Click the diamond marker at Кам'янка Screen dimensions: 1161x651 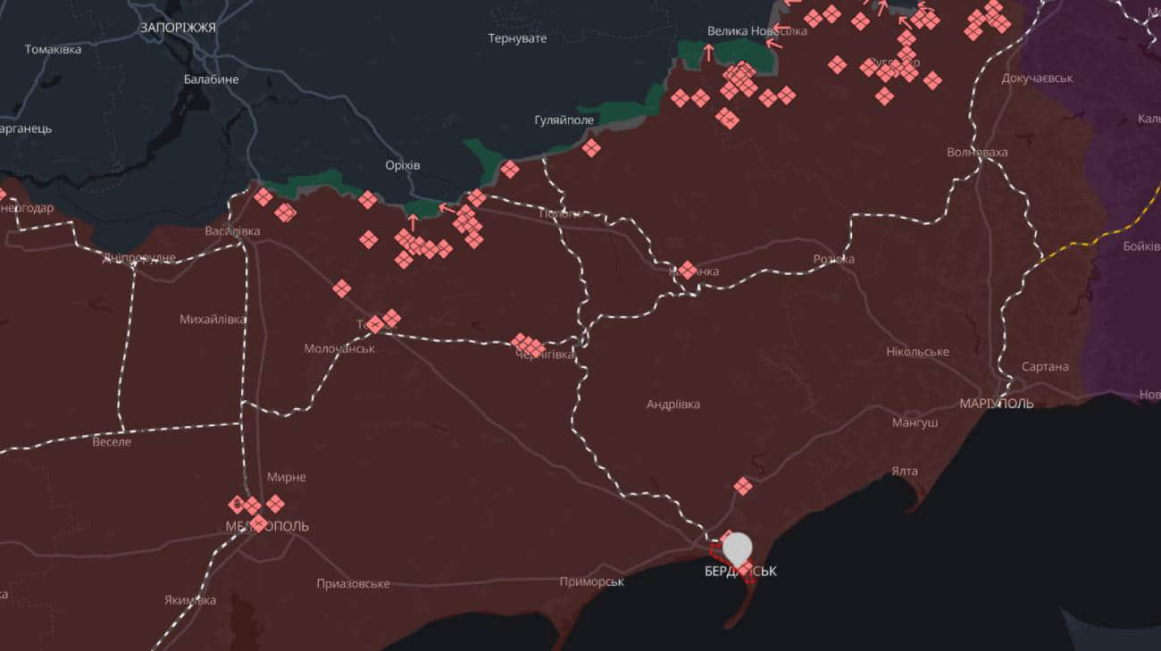687,269
